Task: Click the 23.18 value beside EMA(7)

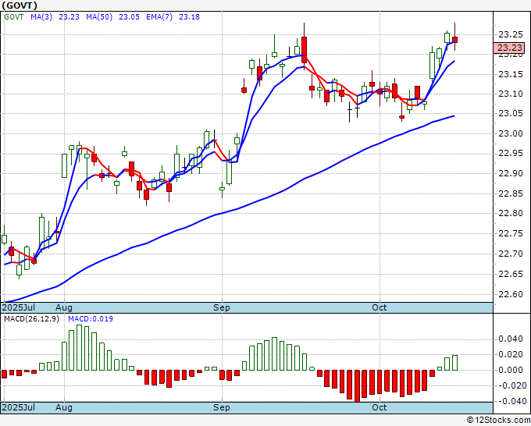Action: tap(189, 17)
